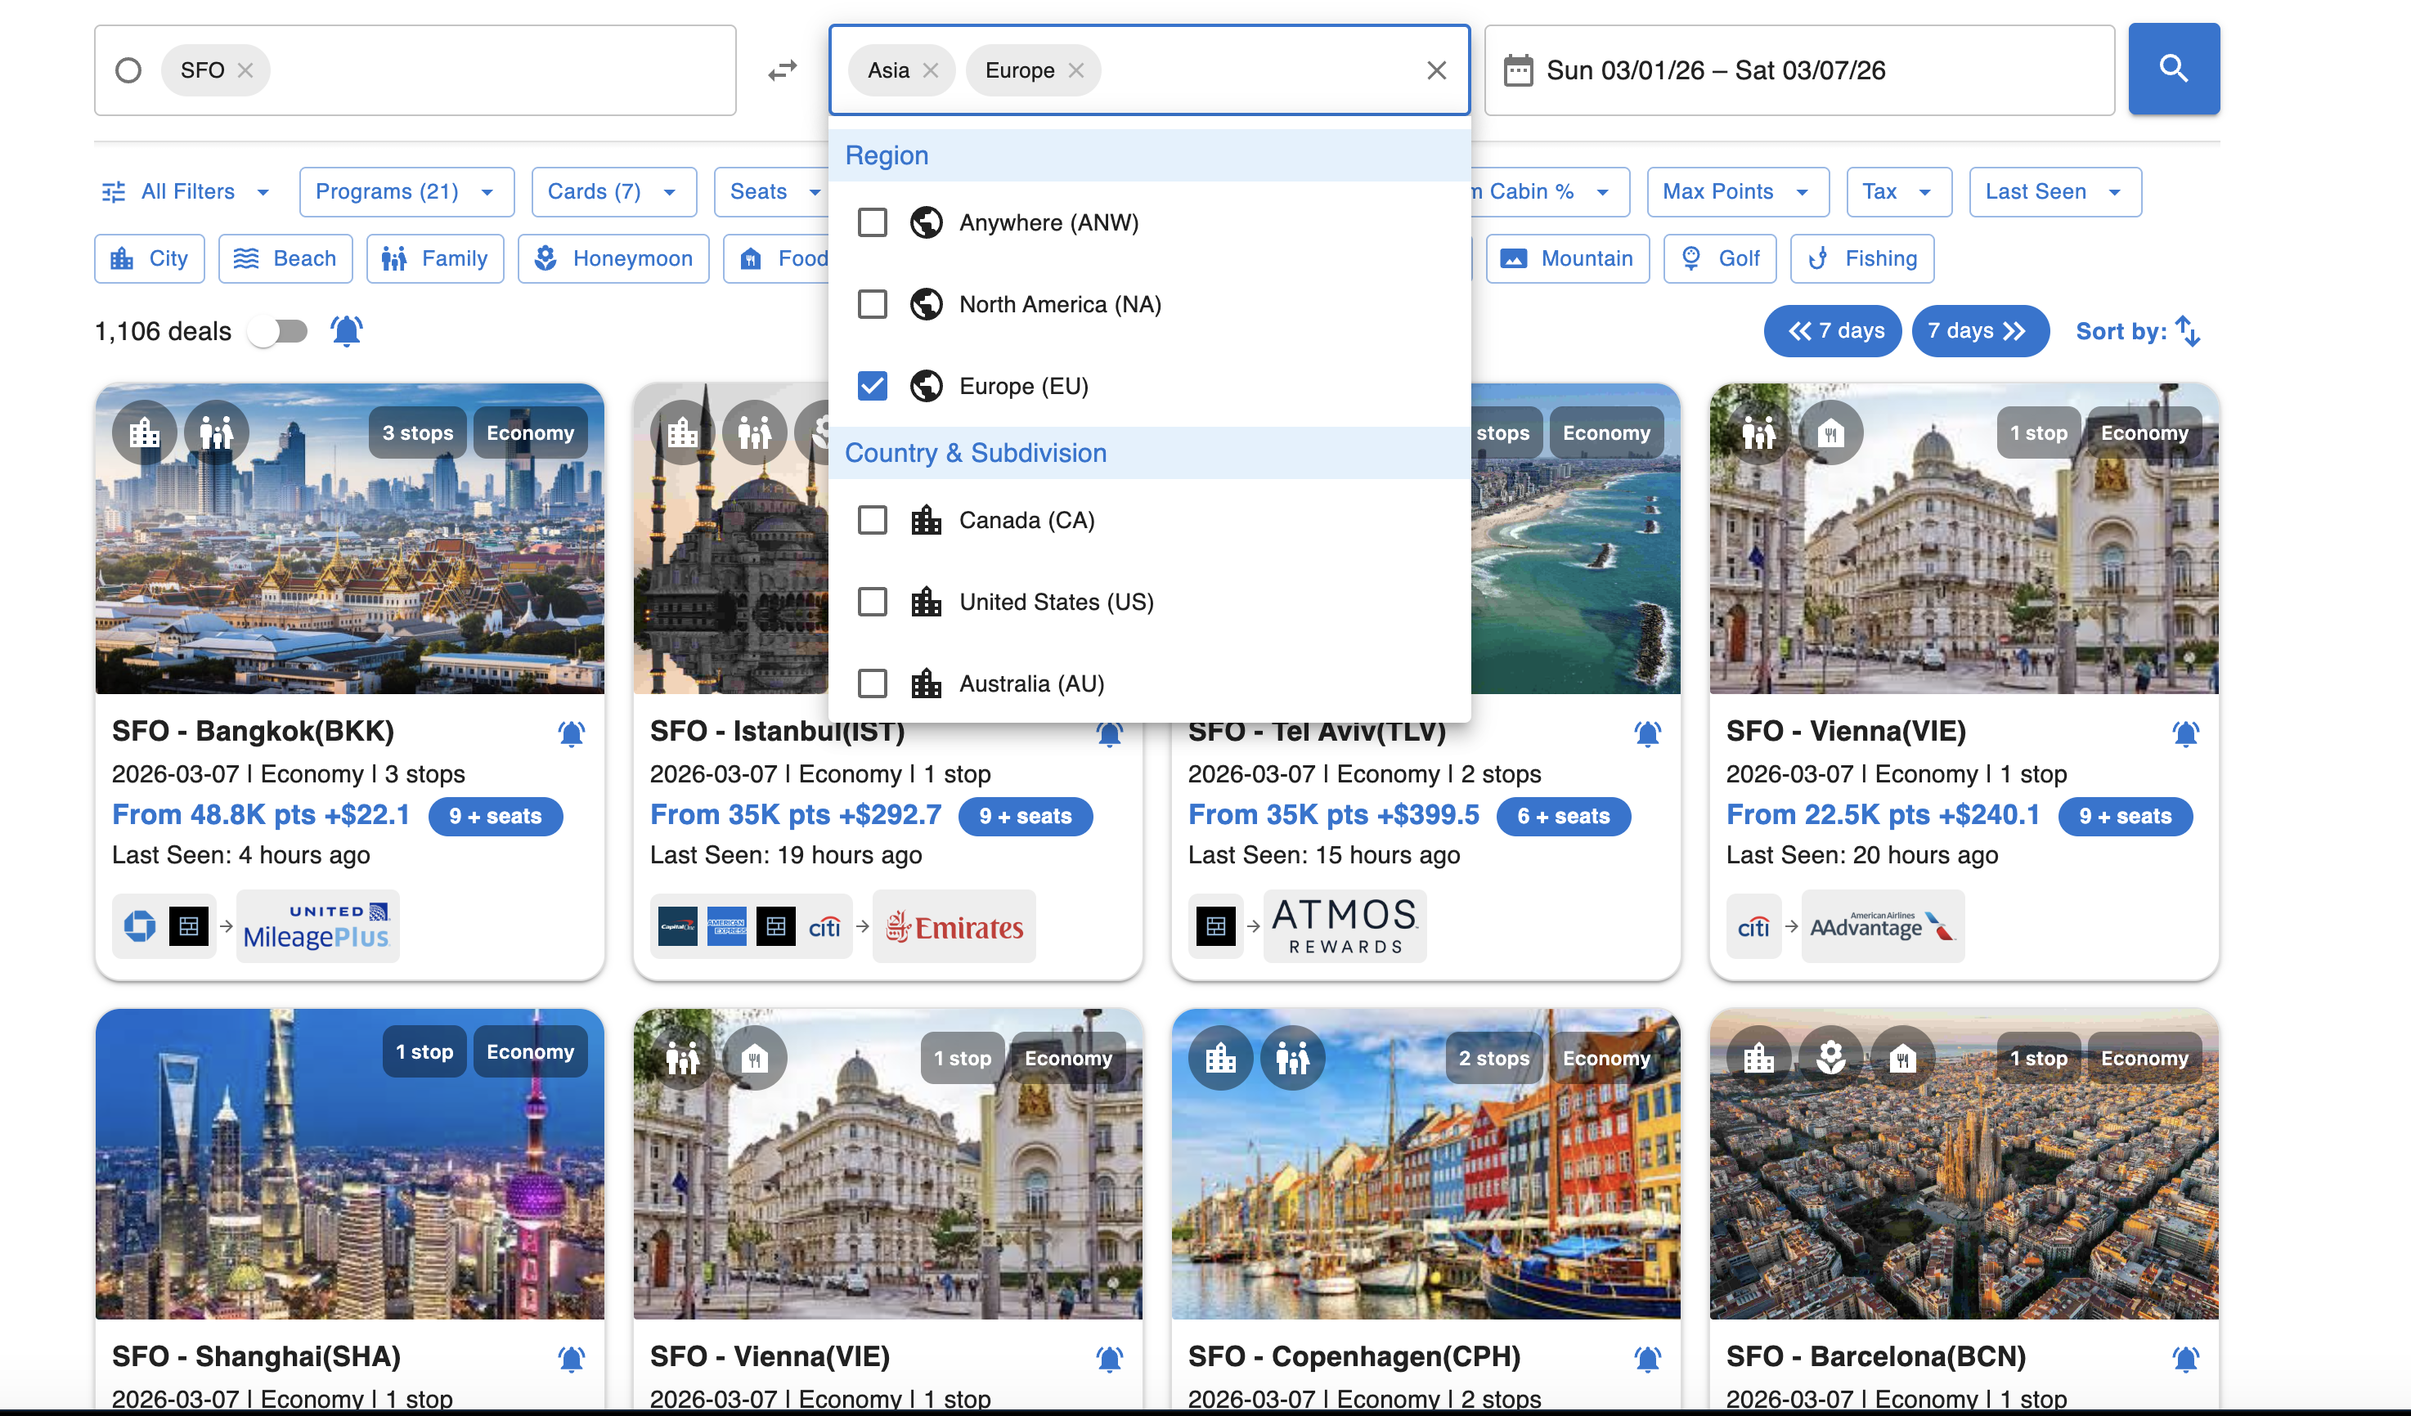Check the Anywhere (ANW) region checkbox
This screenshot has width=2411, height=1416.
point(872,222)
